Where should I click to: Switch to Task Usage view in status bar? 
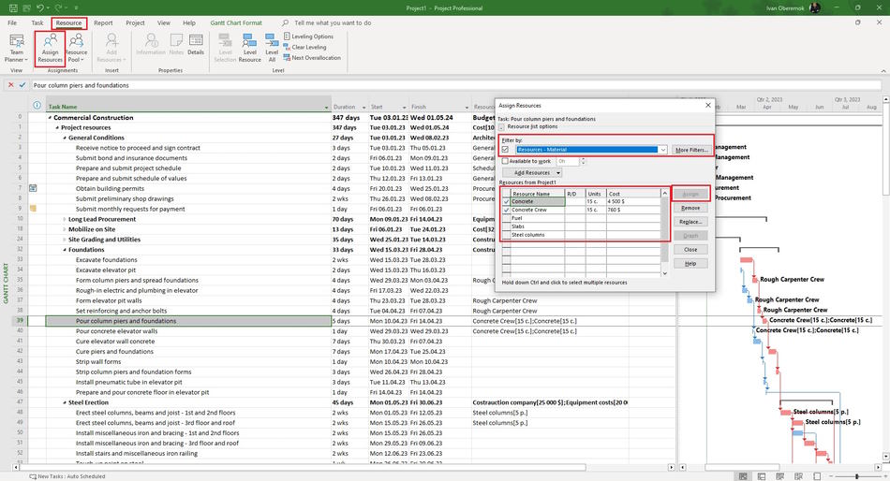(761, 476)
